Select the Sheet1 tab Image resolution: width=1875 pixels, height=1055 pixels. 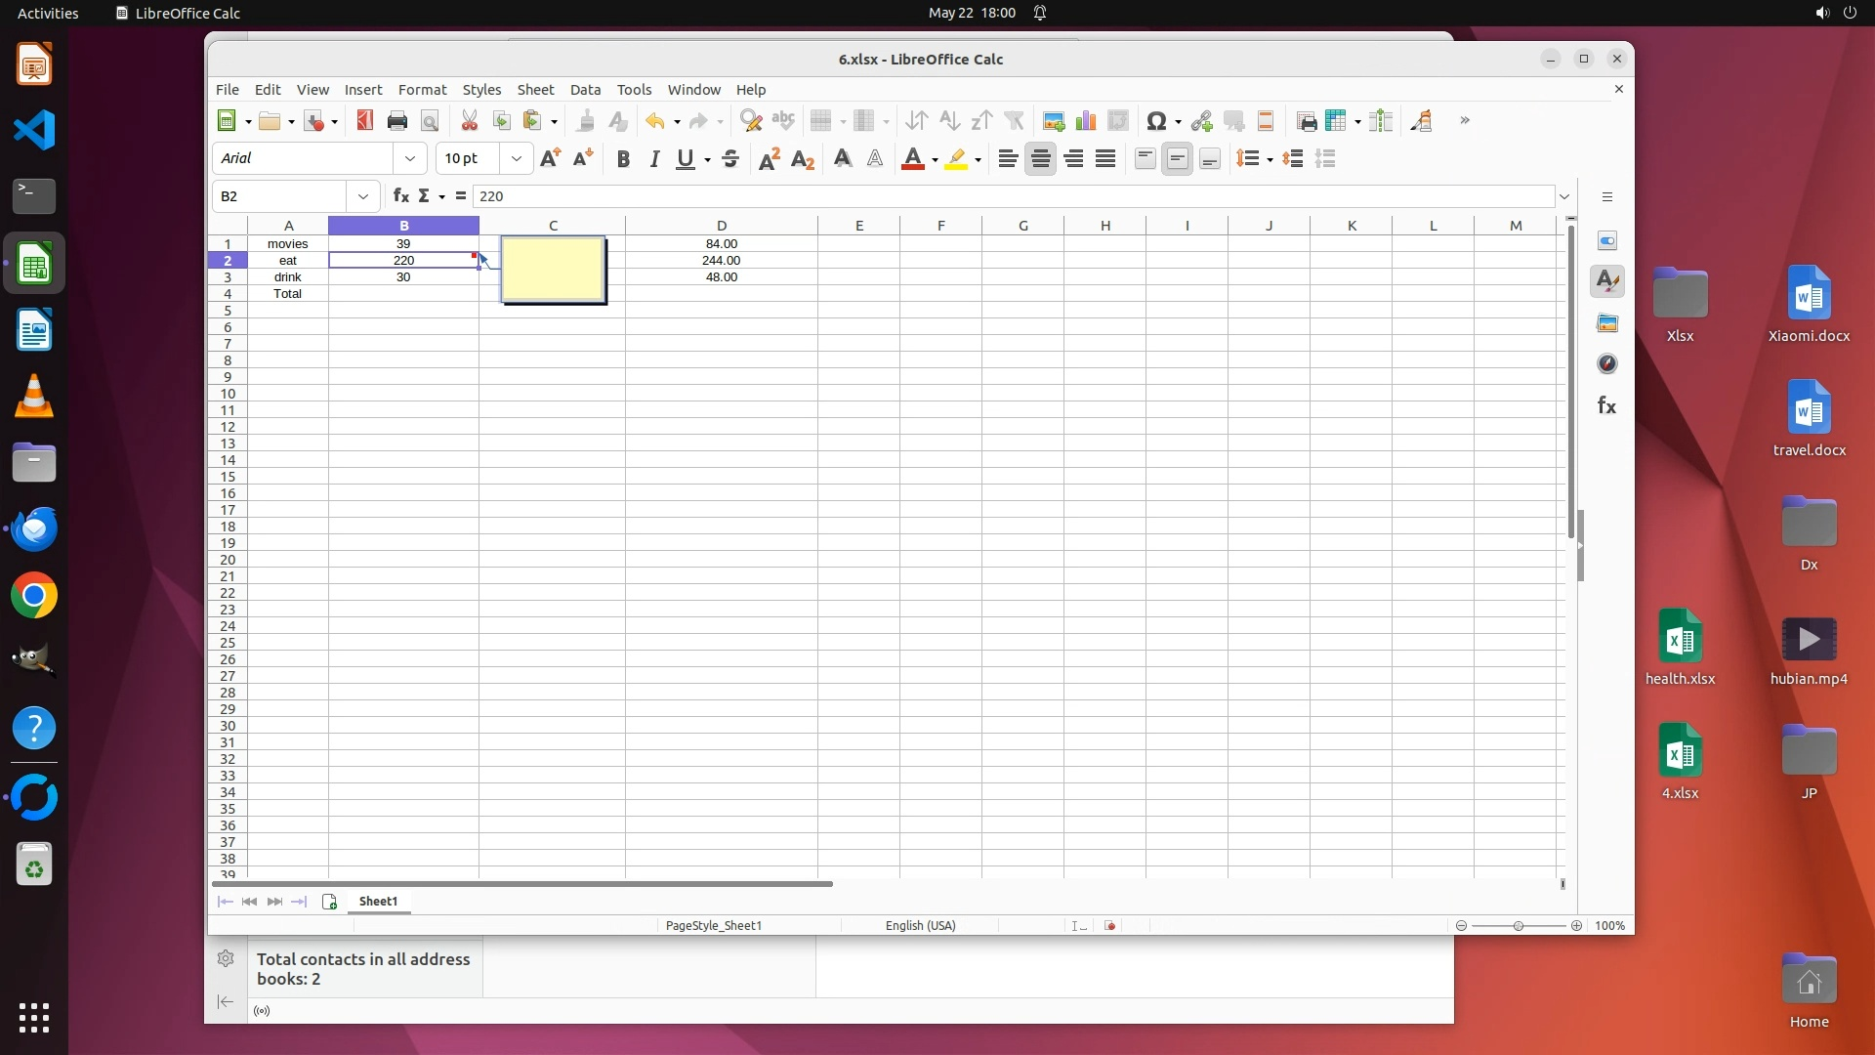378,902
